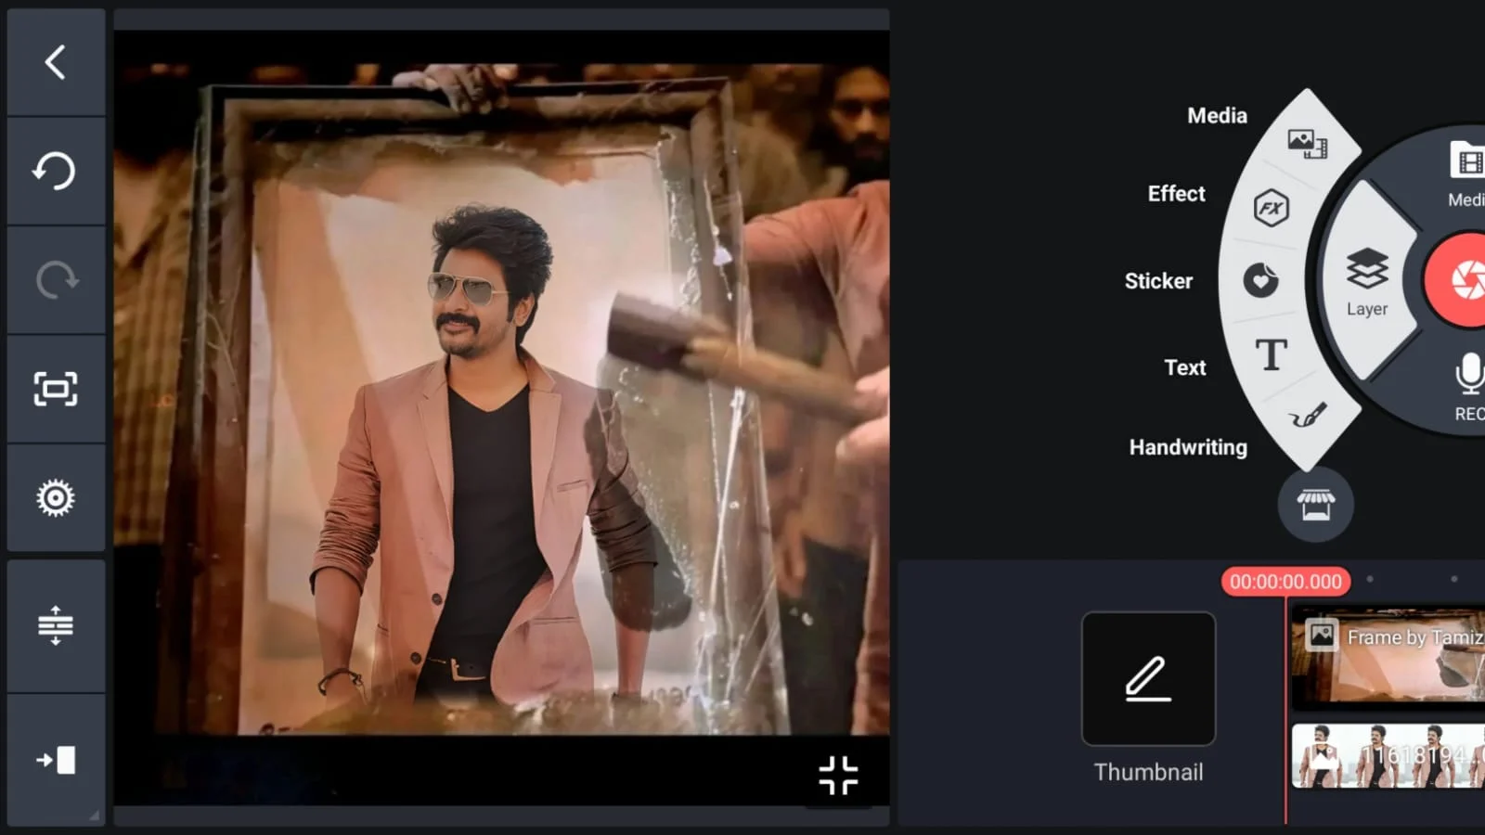Start voice recording with REC
Screen dimensions: 1485x835
tap(1468, 386)
